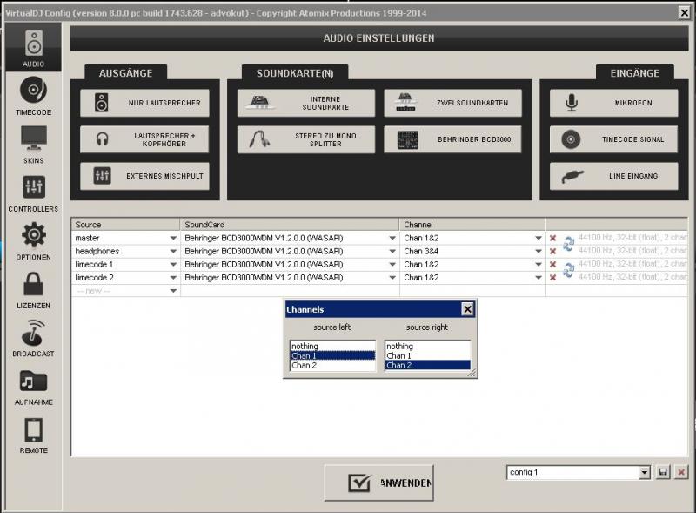The width and height of the screenshot is (696, 513).
Task: Delete config 1 using the bottom red X
Action: pyautogui.click(x=681, y=472)
